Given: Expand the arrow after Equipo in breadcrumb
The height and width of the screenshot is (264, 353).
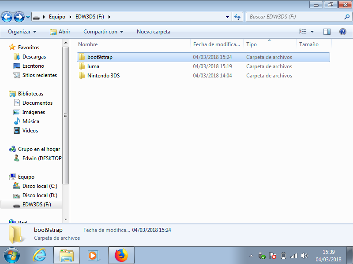Looking at the screenshot, I should 71,17.
